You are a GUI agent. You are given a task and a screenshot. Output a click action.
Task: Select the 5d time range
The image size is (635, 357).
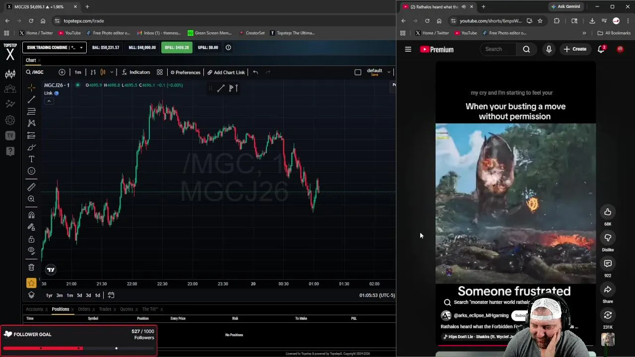[x=79, y=296]
